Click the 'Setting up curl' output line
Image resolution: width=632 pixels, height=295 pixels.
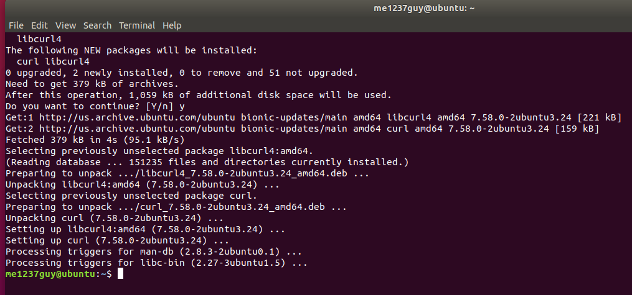(x=117, y=241)
